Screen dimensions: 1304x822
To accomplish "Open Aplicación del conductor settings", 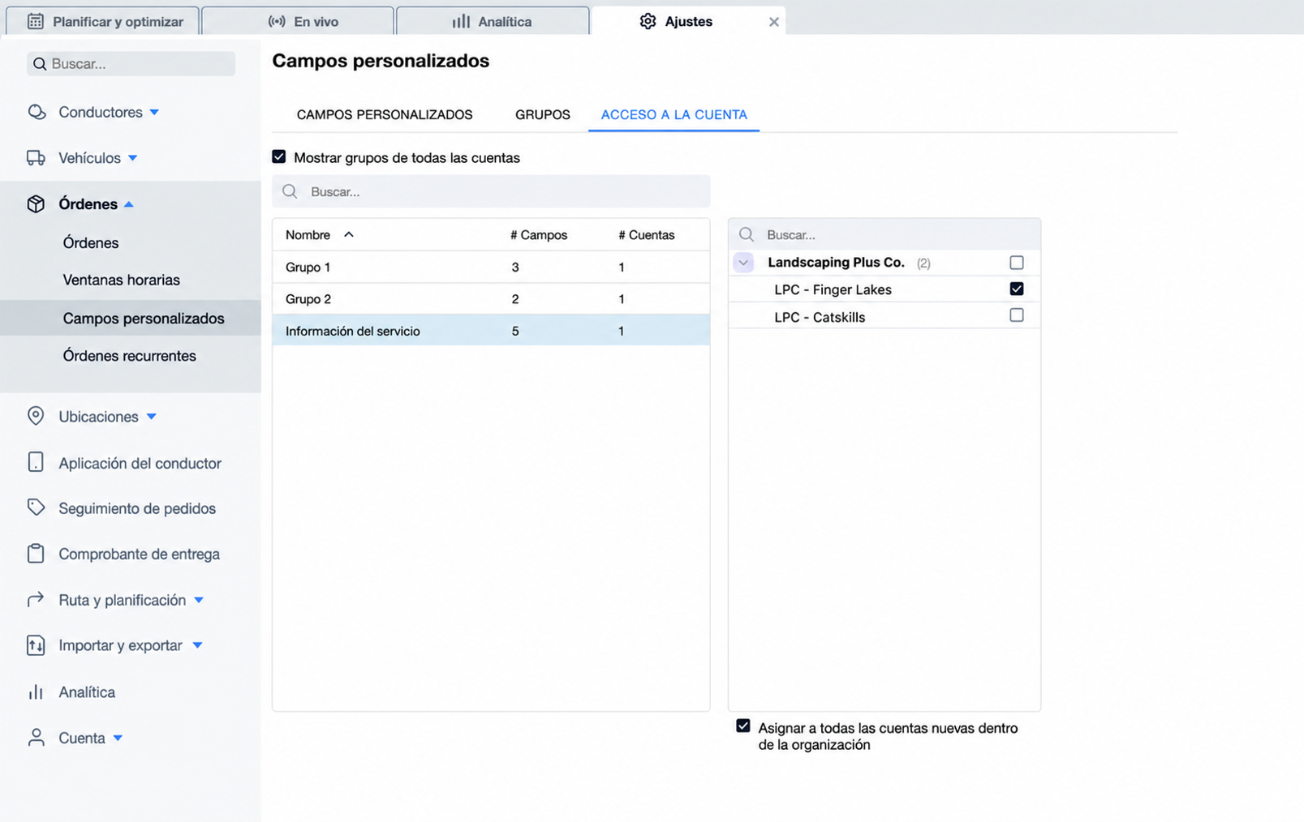I will (140, 463).
